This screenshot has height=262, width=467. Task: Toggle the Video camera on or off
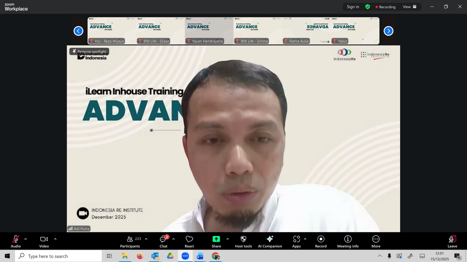[x=44, y=241]
